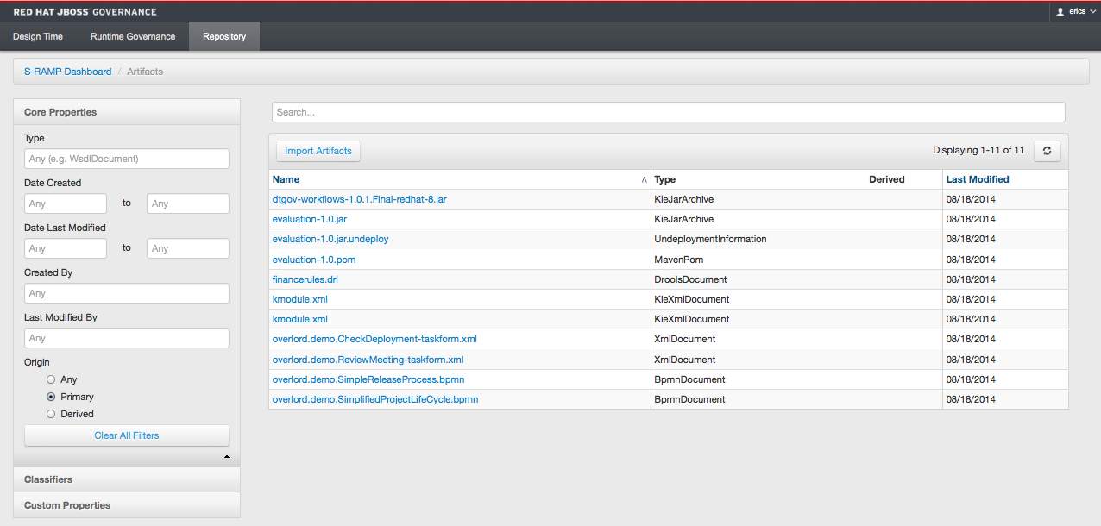Click the Artifacts breadcrumb text
Viewport: 1101px width, 526px height.
point(145,72)
